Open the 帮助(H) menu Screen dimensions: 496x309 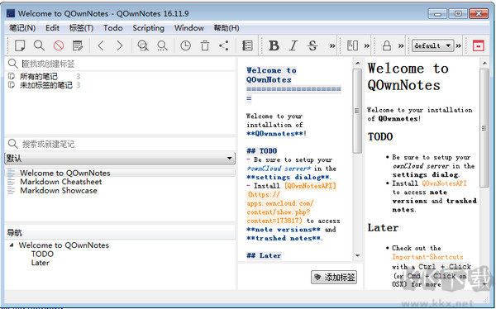pyautogui.click(x=227, y=28)
